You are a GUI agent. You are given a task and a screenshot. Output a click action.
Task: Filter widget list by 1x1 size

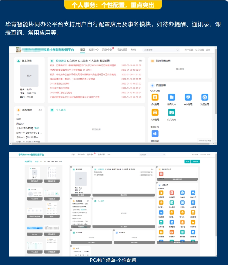tap(41, 162)
